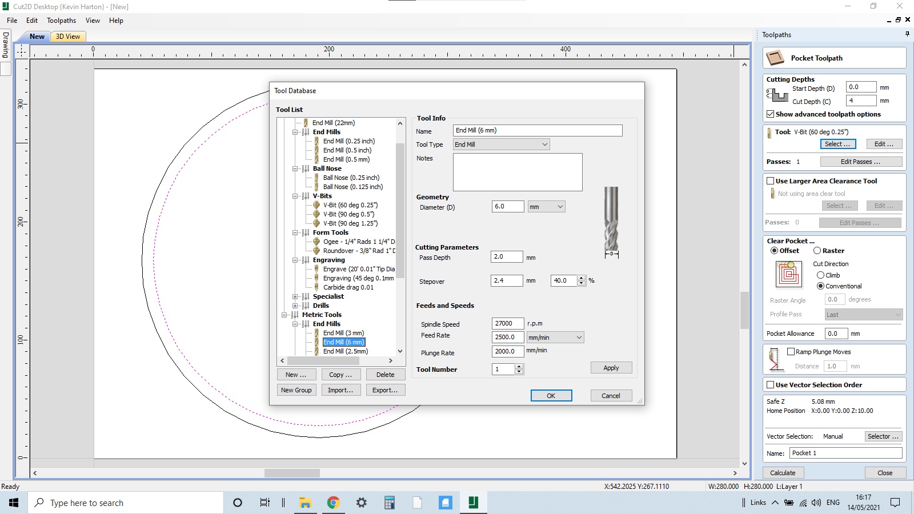Open Calculator from the taskbar
Image resolution: width=914 pixels, height=514 pixels.
390,503
